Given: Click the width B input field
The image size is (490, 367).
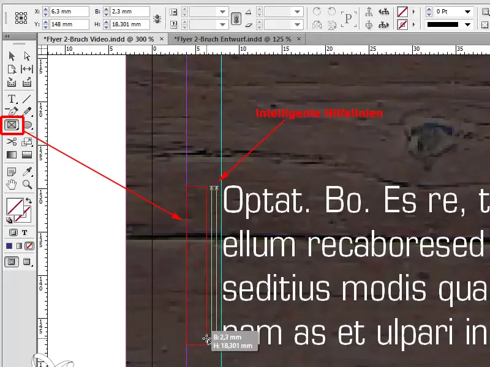Looking at the screenshot, I should pyautogui.click(x=130, y=12).
